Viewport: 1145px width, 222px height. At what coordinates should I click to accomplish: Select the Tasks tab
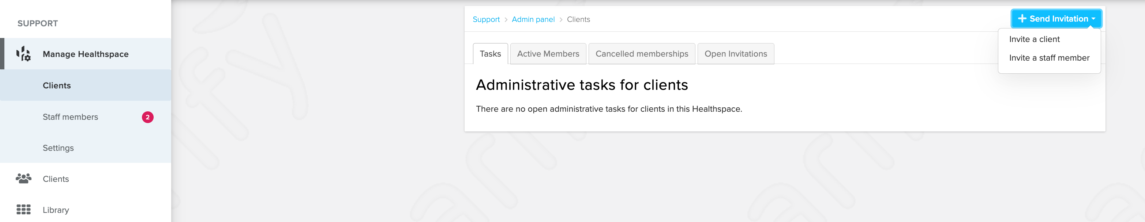coord(490,54)
